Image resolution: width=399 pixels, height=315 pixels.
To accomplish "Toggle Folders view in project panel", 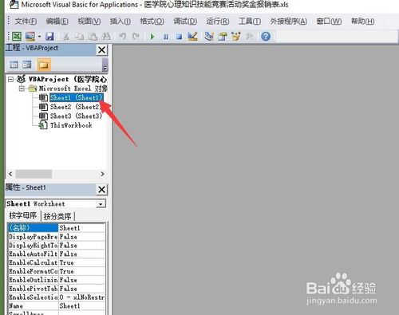I will point(44,65).
